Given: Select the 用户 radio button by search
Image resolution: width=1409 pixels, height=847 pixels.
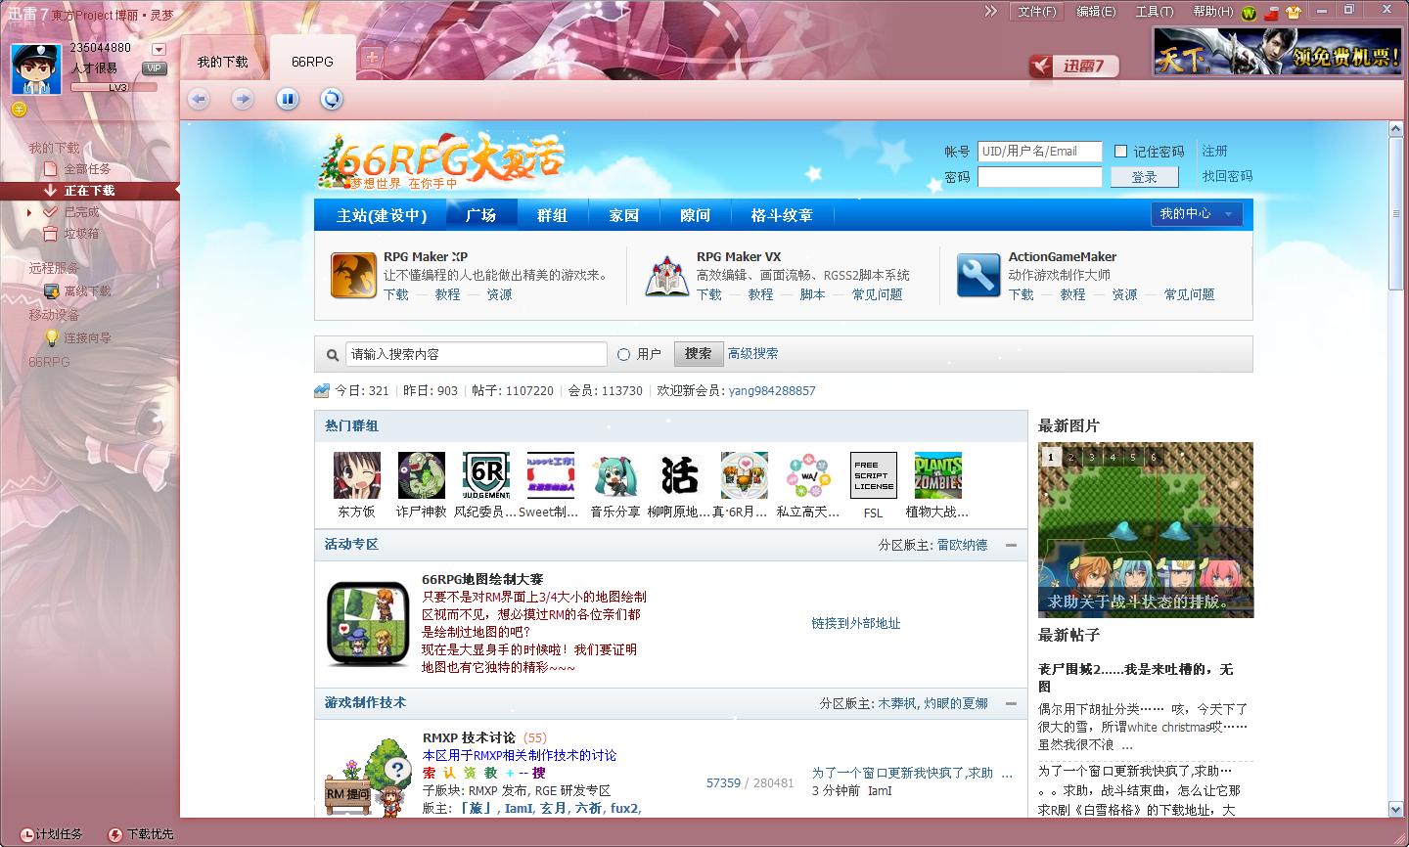Looking at the screenshot, I should pyautogui.click(x=623, y=354).
